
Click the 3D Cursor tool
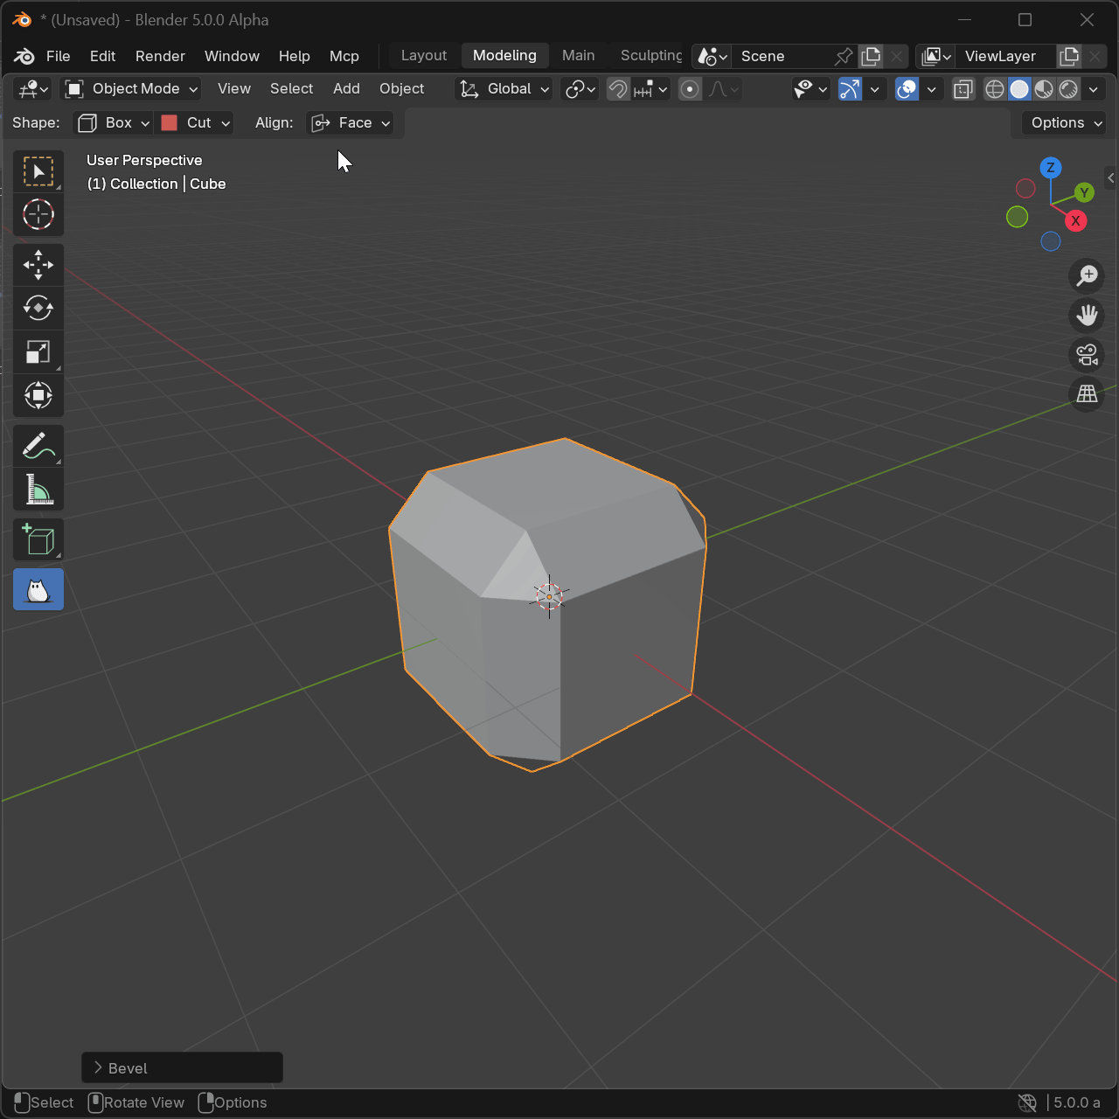pyautogui.click(x=38, y=215)
